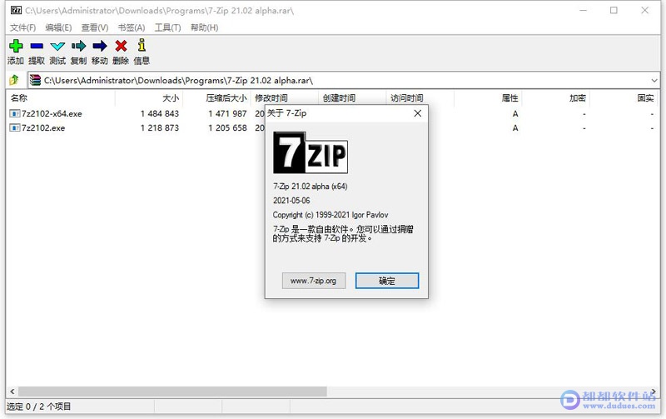The image size is (666, 419).
Task: Click the scrollbar left arrow
Action: pos(12,392)
